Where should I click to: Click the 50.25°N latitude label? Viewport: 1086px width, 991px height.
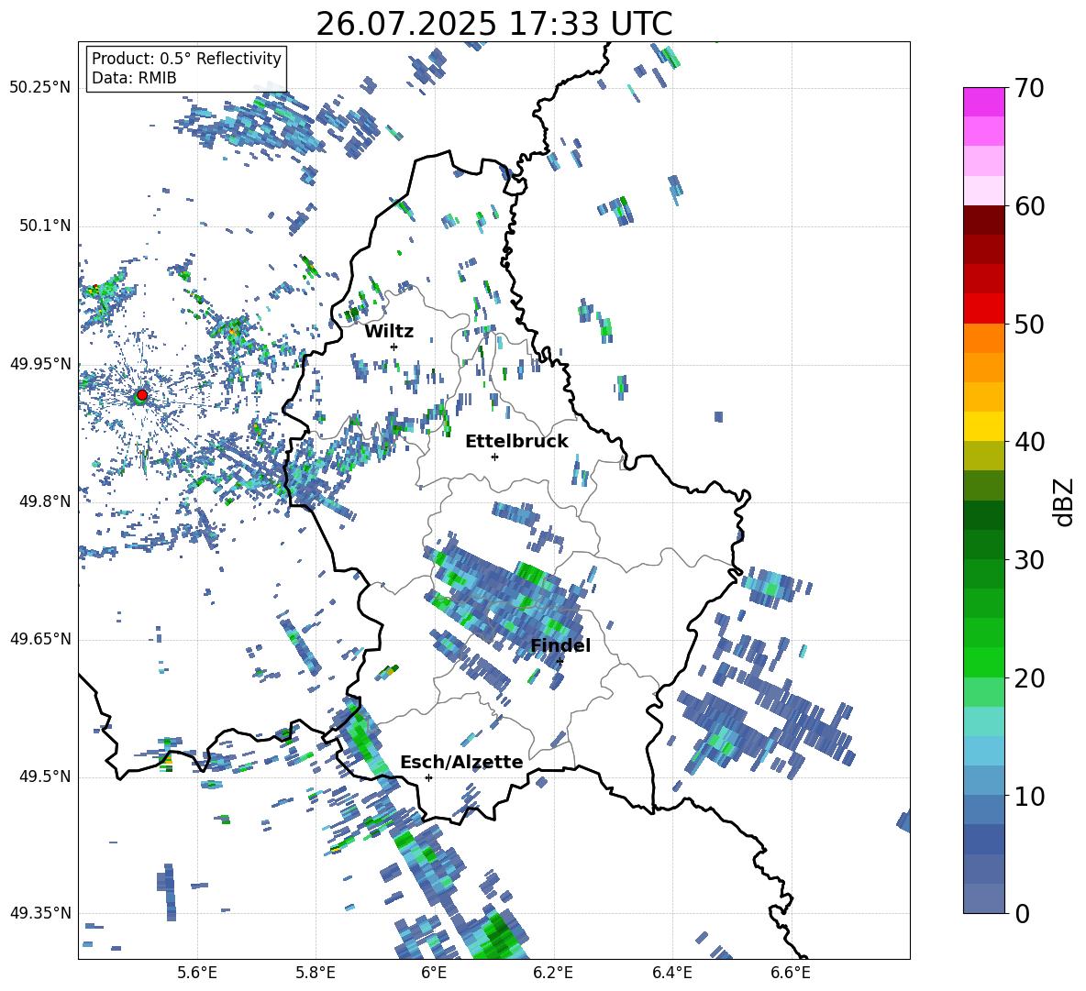coord(40,88)
